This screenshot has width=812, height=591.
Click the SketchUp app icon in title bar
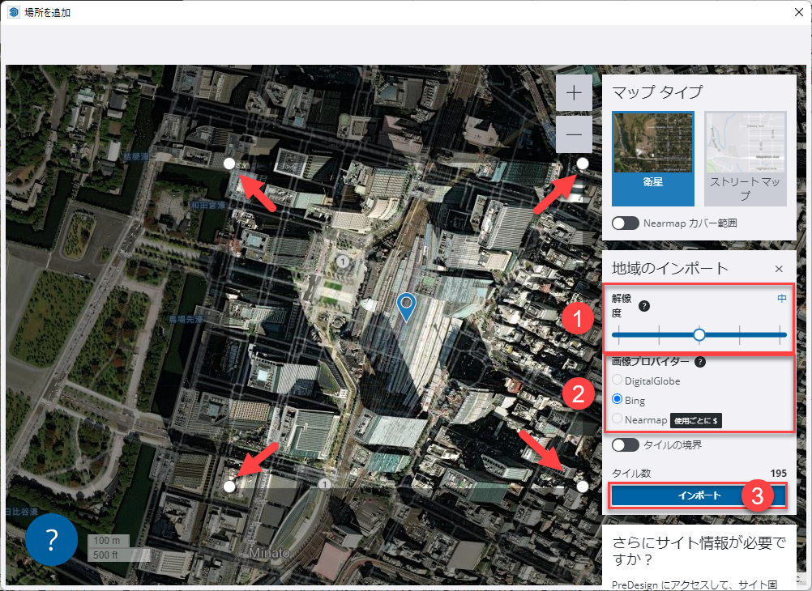[x=14, y=12]
